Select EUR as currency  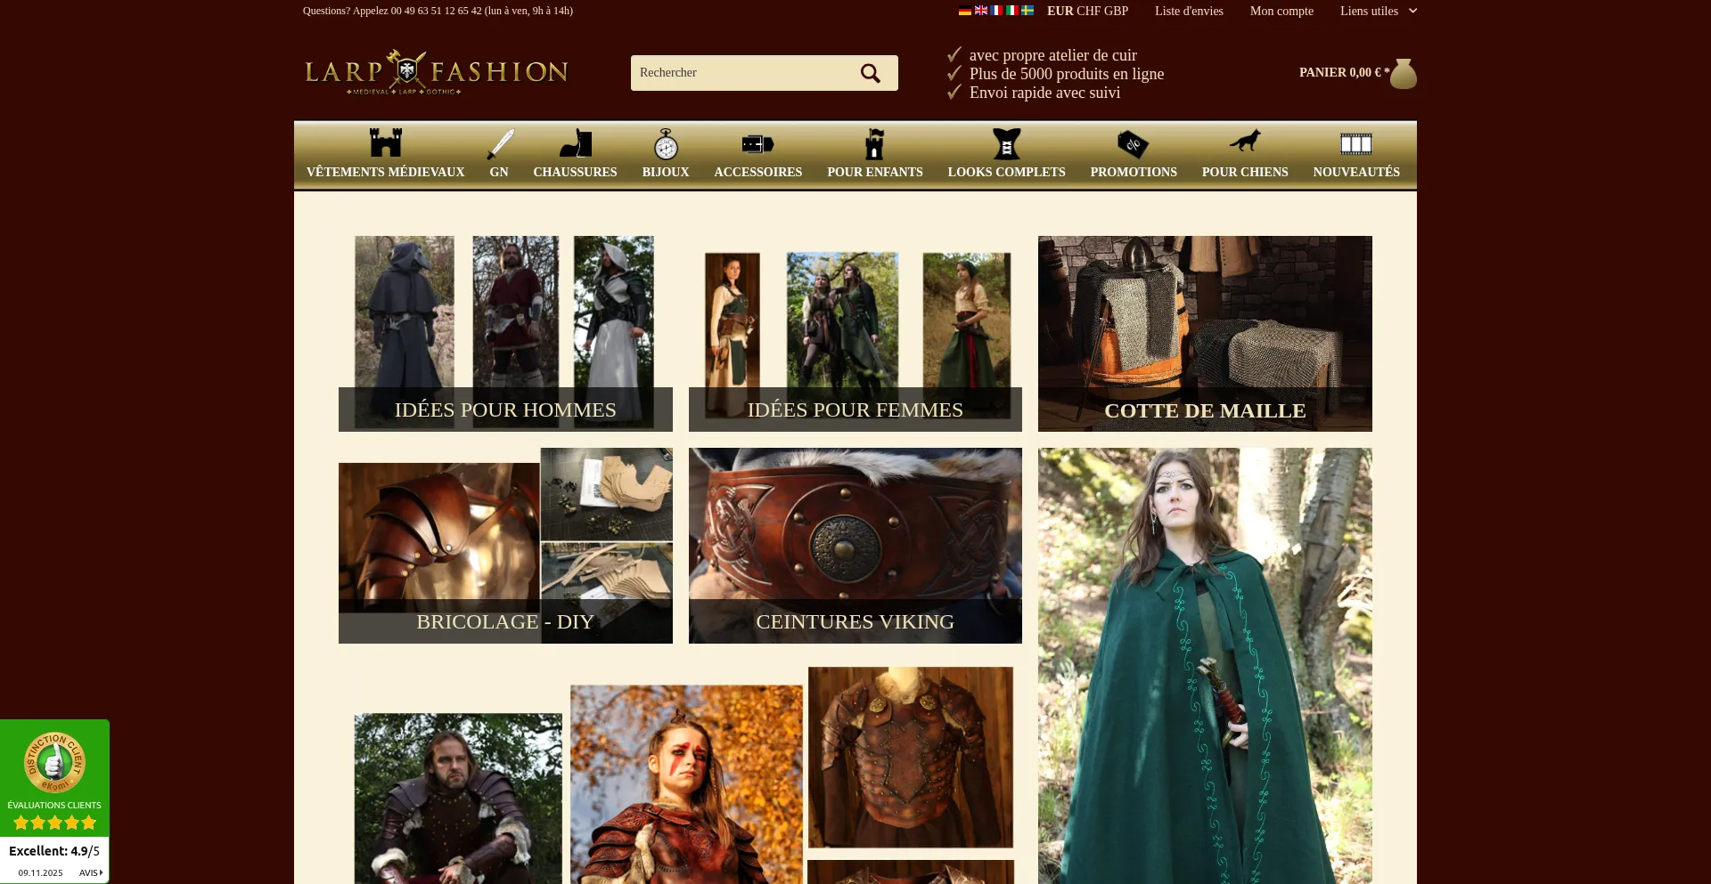(x=1060, y=11)
